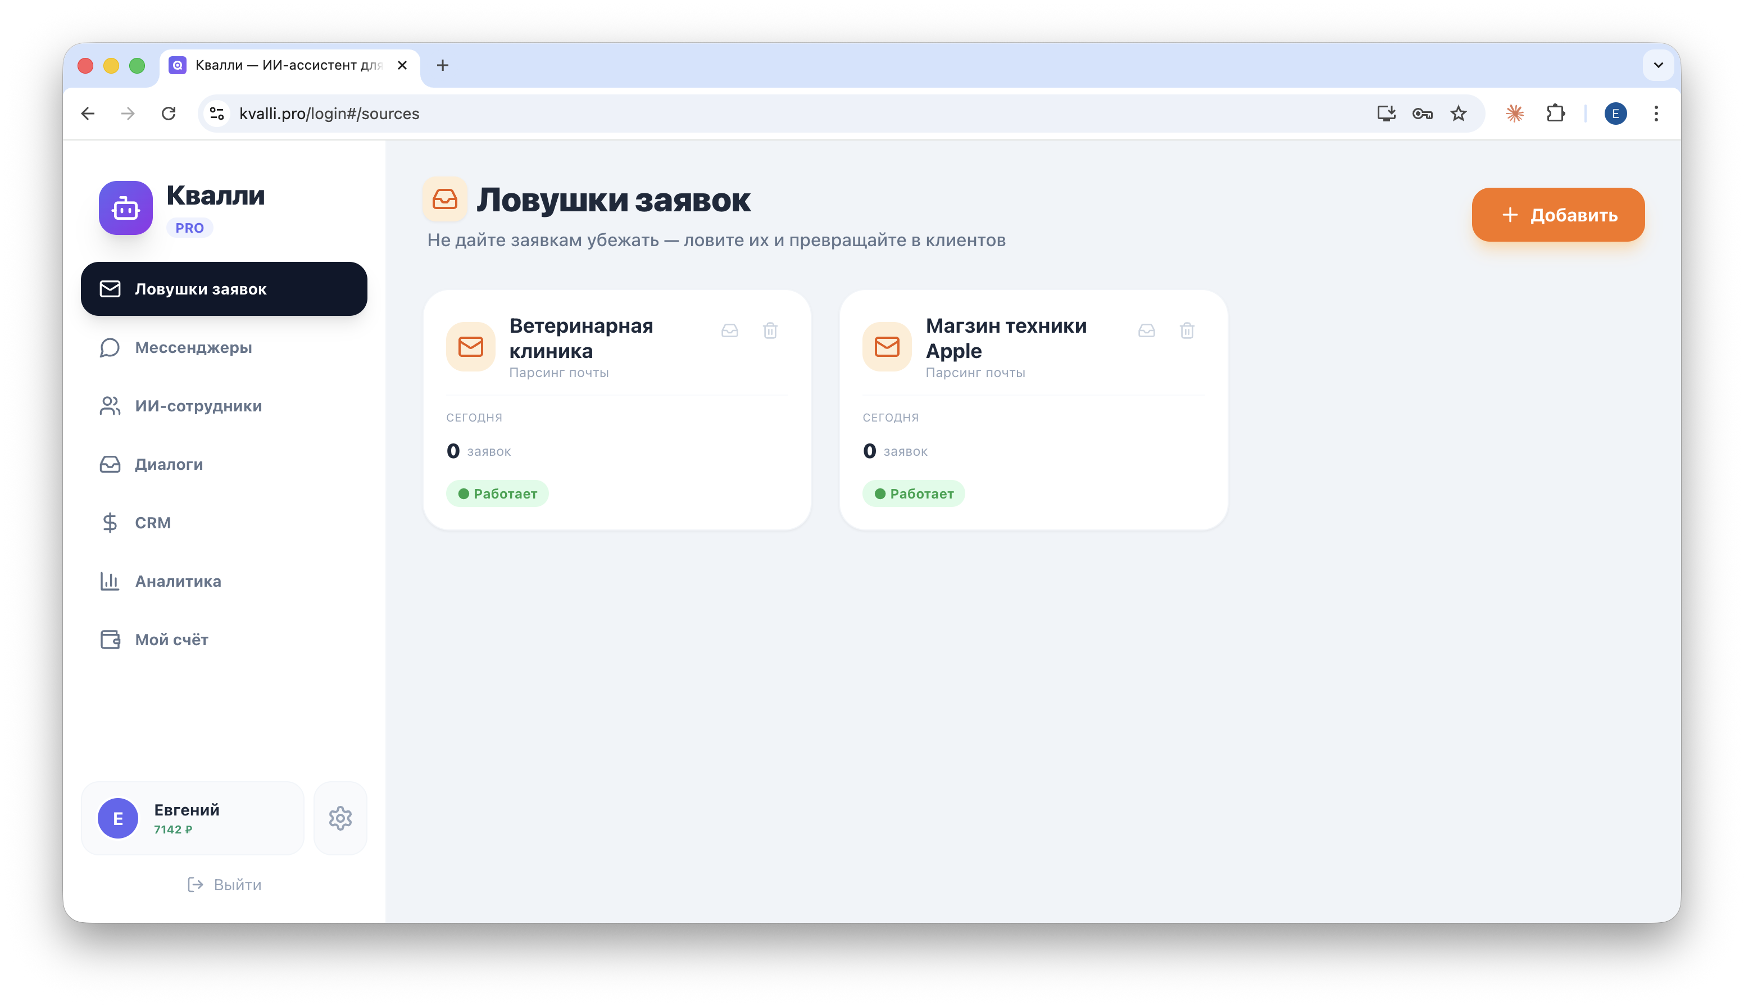Screen dimensions: 1744x1006
Task: Select the ИИ-сотрудники sidebar icon
Action: click(x=110, y=406)
